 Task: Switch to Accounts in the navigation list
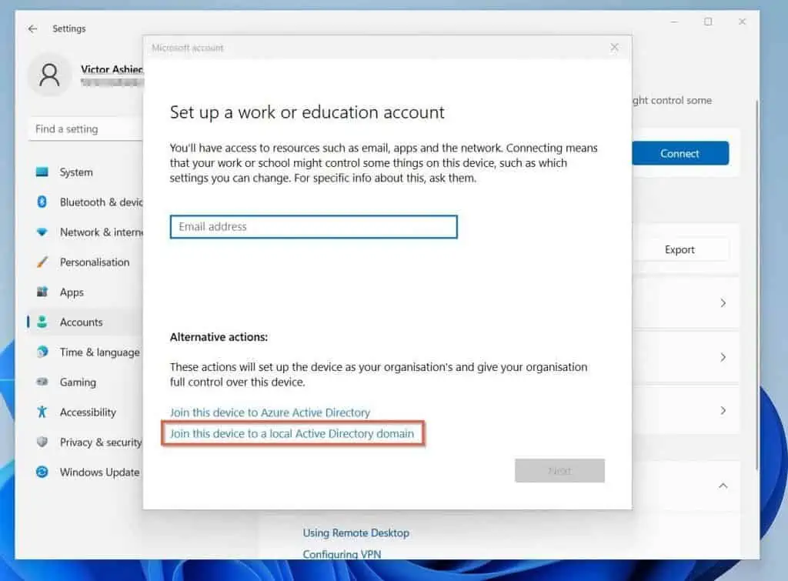[82, 322]
